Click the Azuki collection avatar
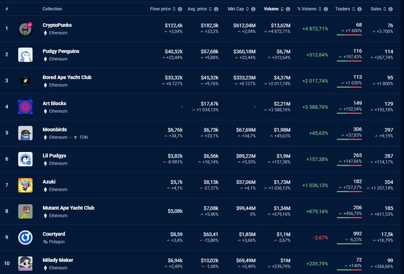Image resolution: width=404 pixels, height=274 pixels. pyautogui.click(x=25, y=185)
